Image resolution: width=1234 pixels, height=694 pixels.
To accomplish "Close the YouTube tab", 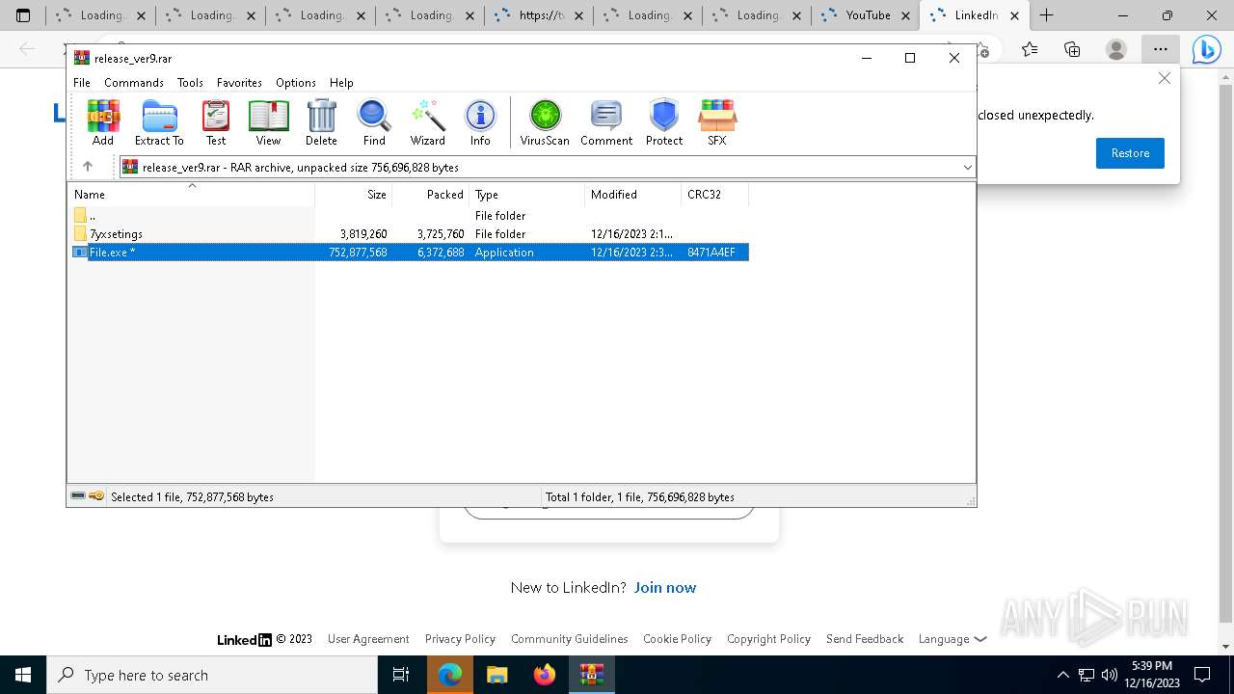I will (x=904, y=15).
